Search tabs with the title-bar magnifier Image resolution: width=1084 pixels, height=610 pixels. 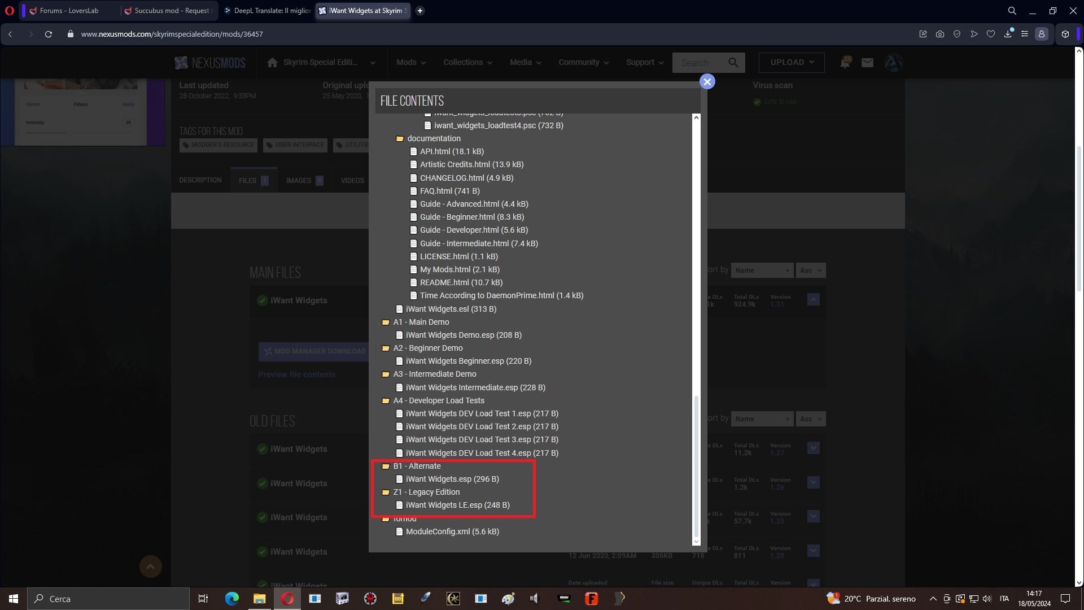click(x=1012, y=11)
